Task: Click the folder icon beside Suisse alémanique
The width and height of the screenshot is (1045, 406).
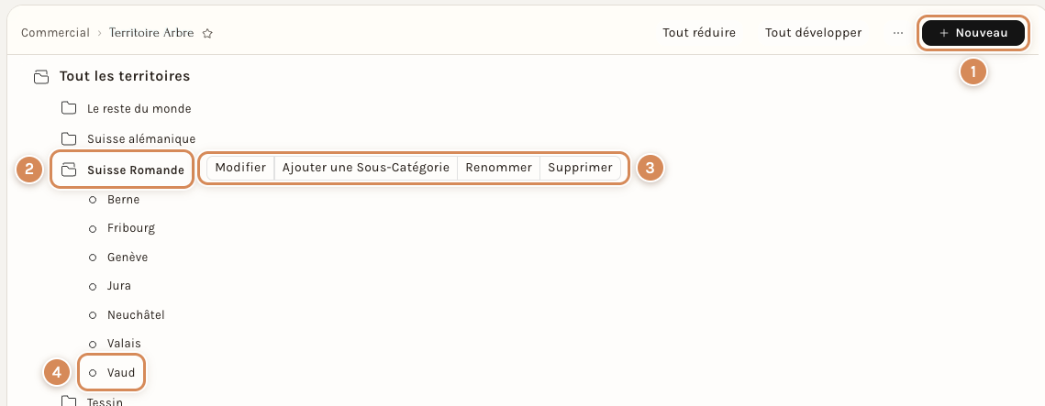Action: [x=69, y=138]
